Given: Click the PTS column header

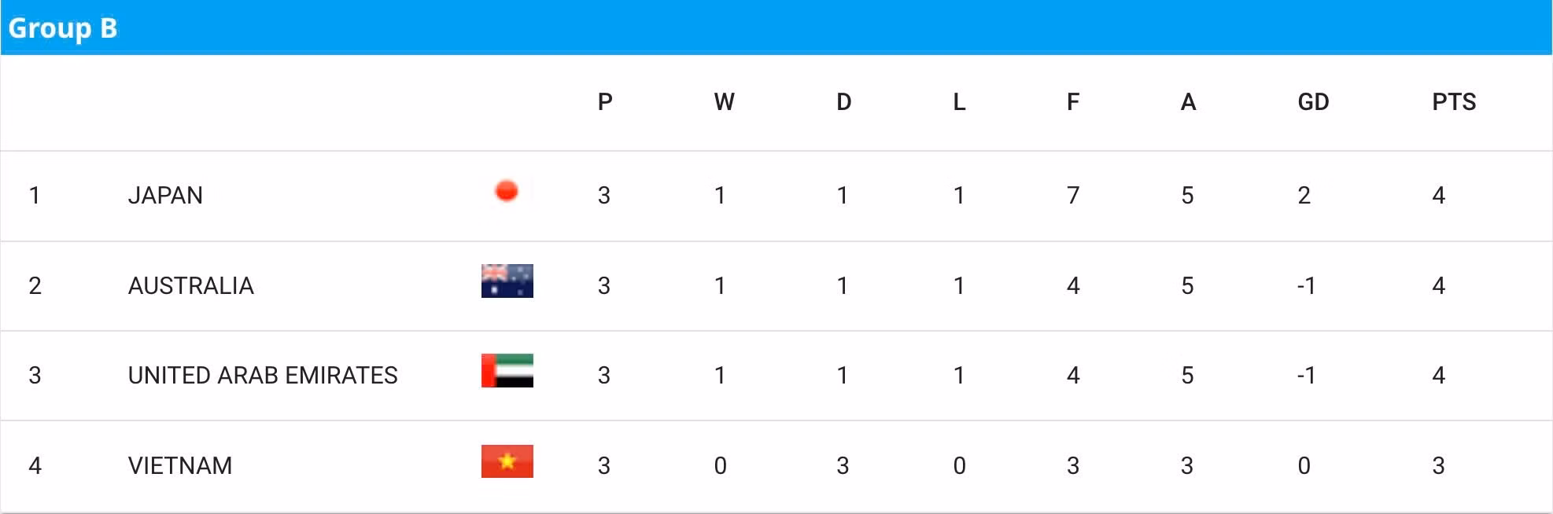Looking at the screenshot, I should pyautogui.click(x=1453, y=102).
